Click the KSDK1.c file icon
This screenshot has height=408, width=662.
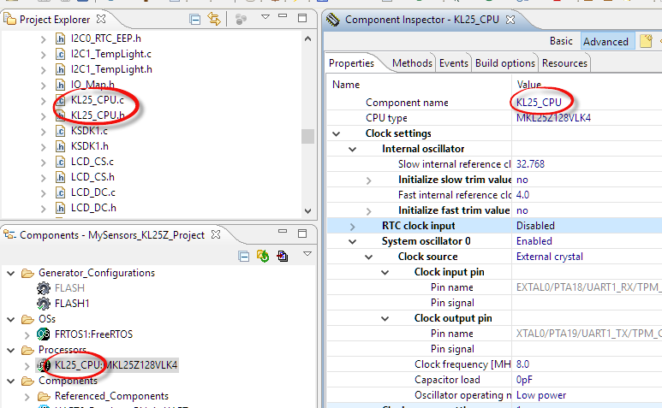click(60, 131)
